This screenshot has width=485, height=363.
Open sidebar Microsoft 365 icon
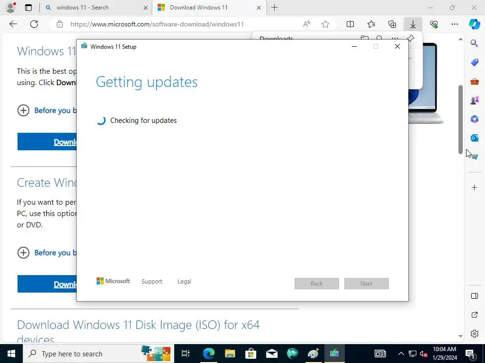click(x=474, y=119)
